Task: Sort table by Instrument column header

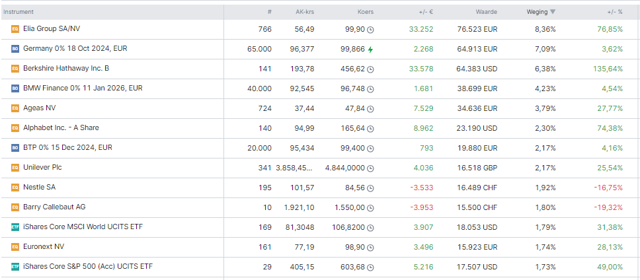Action: (x=19, y=12)
